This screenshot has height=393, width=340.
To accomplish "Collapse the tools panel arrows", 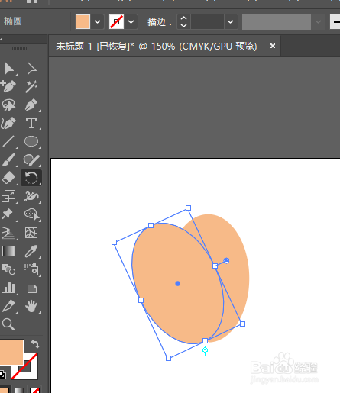I will click(x=2, y=40).
